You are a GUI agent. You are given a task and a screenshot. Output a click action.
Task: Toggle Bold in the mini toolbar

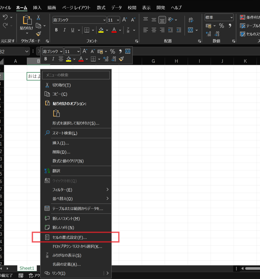click(45, 59)
